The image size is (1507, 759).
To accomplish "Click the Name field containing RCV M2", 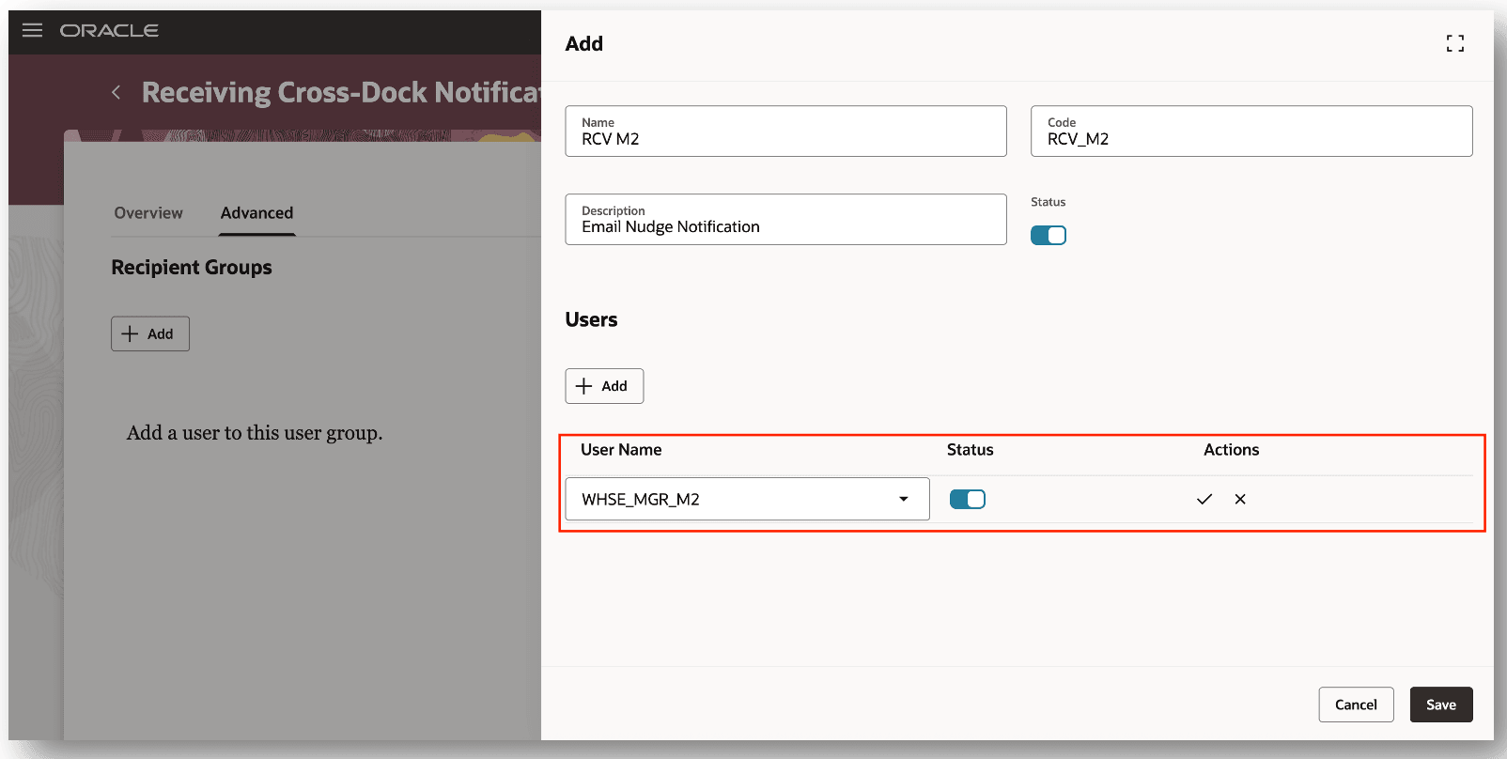I will [x=785, y=131].
